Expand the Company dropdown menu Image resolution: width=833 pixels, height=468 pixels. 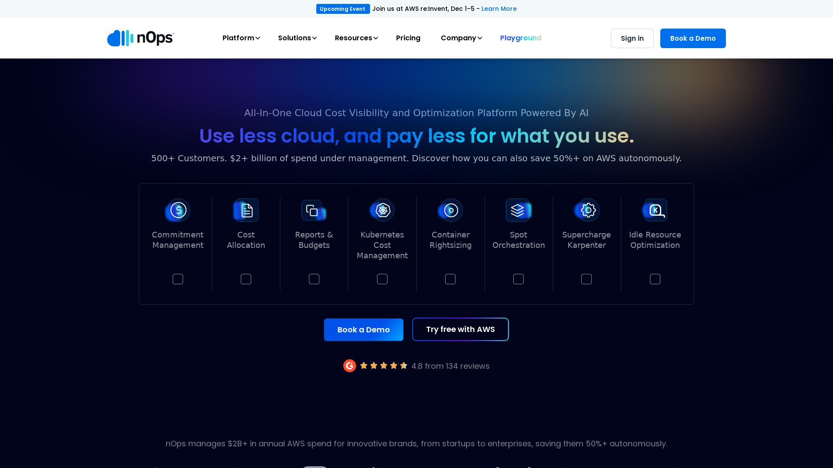[x=461, y=38]
